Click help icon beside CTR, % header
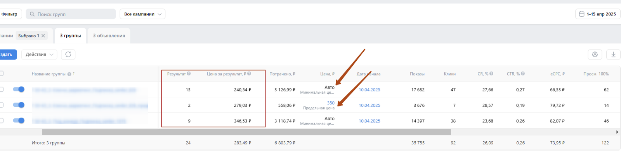This screenshot has height=159, width=621. 523,74
